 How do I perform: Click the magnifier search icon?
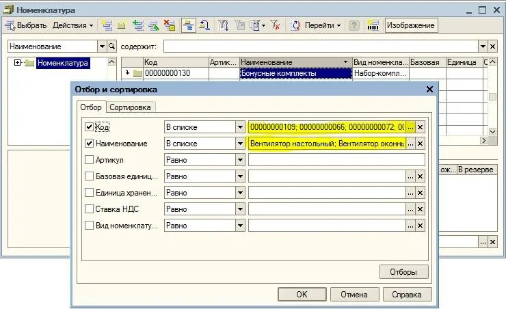[111, 46]
